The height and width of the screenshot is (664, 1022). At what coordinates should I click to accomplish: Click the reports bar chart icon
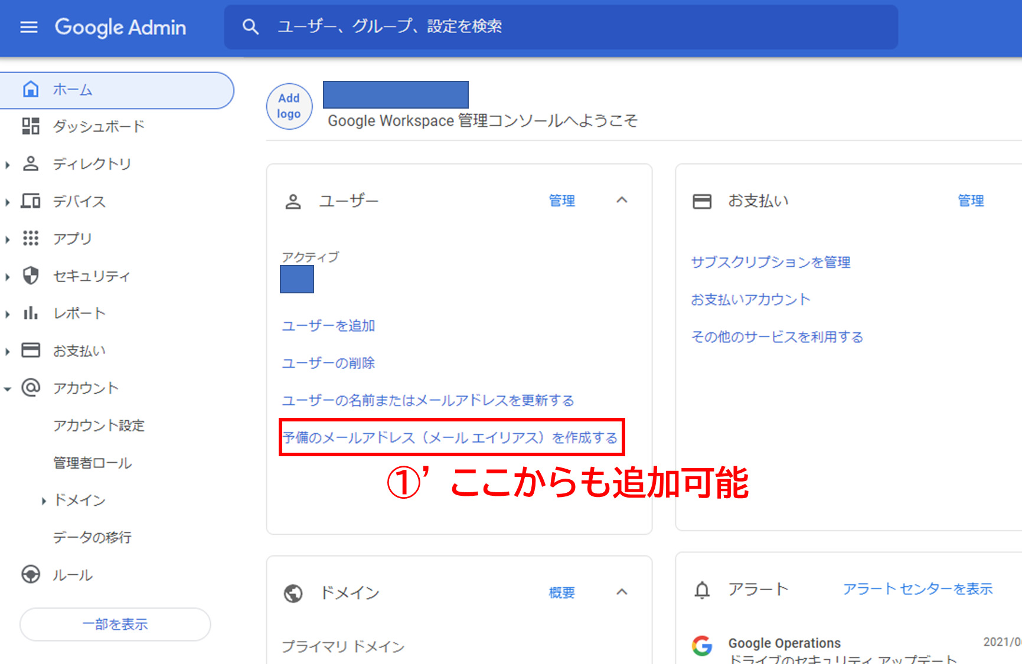click(31, 313)
